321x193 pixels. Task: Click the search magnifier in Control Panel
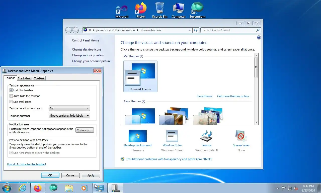[258, 30]
